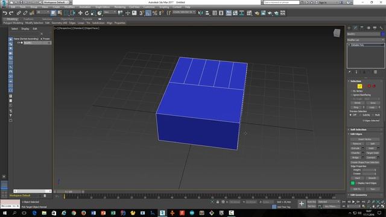Click the ViewCube in the viewport

pyautogui.click(x=337, y=33)
